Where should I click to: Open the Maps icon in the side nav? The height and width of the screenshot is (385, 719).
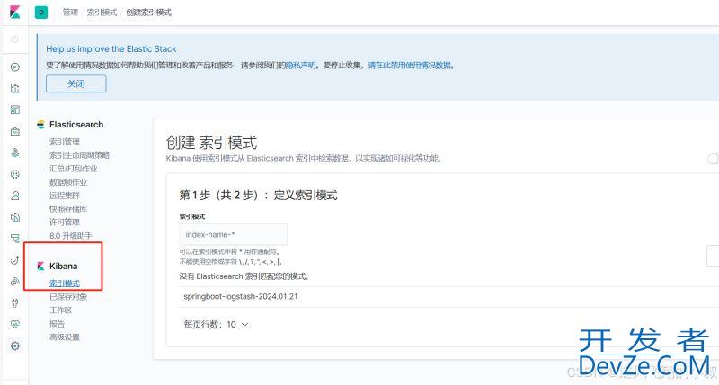pos(14,153)
